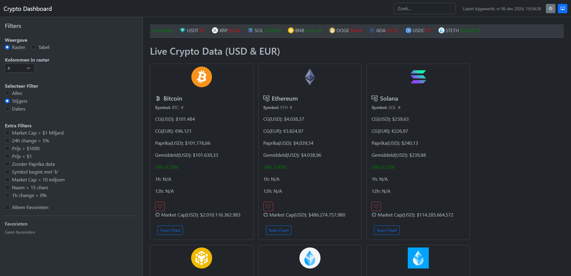Viewport: 571px width, 276px height.
Task: Click USDT icon in ticker bar
Action: coord(182,30)
